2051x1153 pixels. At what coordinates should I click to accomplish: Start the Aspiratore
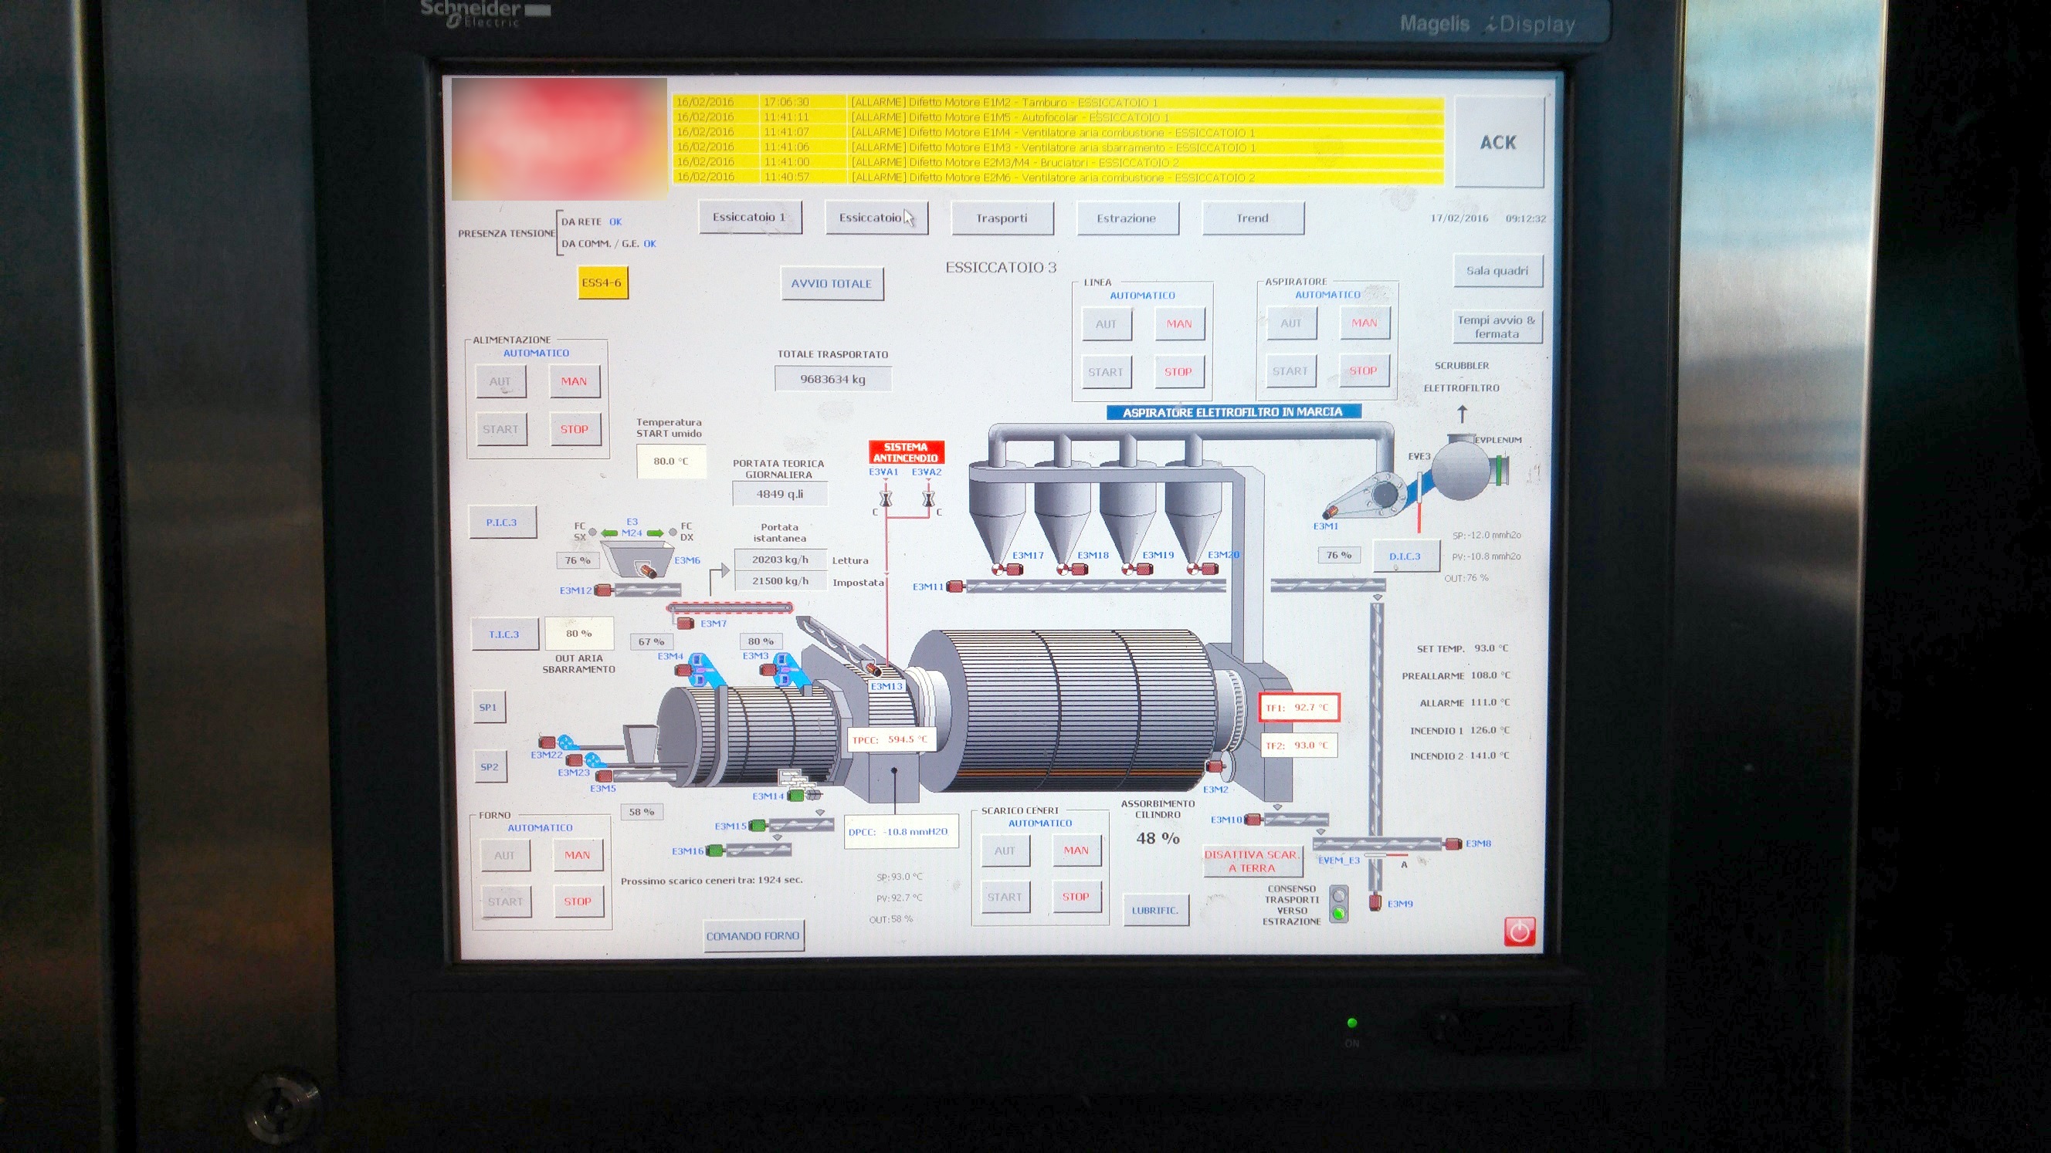[x=1290, y=370]
